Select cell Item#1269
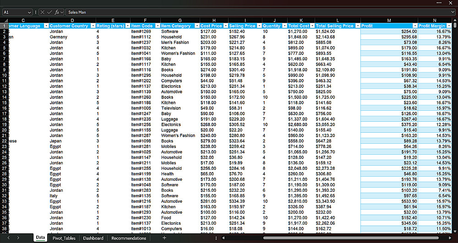 (x=145, y=32)
